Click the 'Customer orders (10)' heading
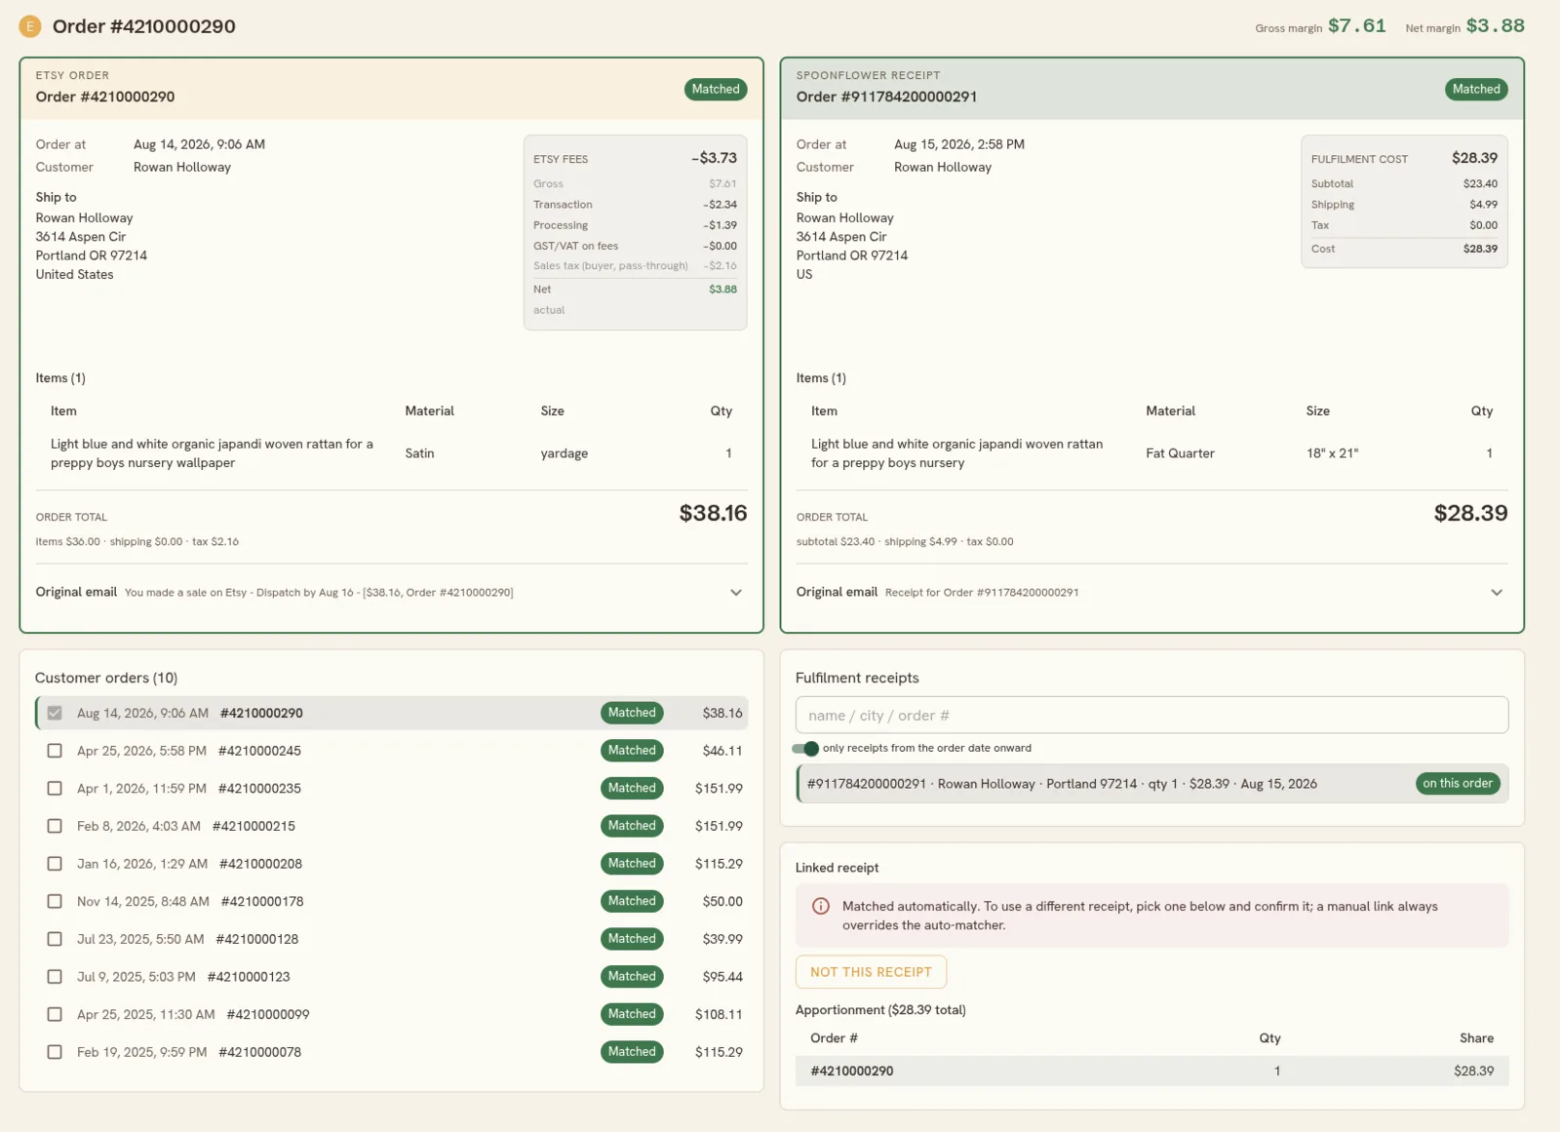Viewport: 1560px width, 1132px height. 106,678
